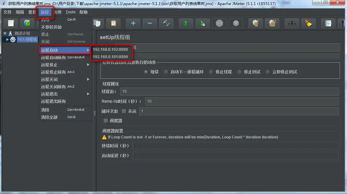This screenshot has width=347, height=194.
Task: Select the 测试计划 tree item
Action: [x=22, y=33]
